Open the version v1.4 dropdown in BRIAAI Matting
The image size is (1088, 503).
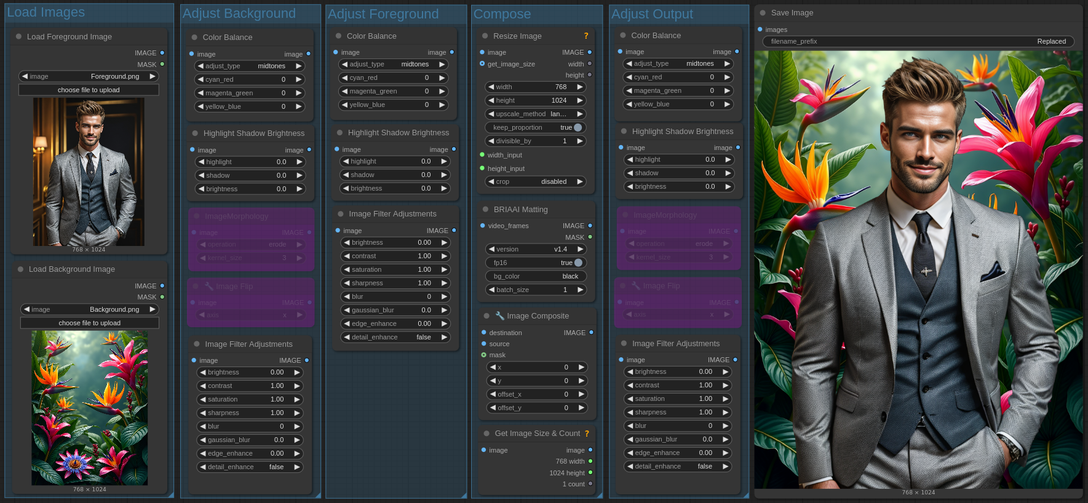point(535,249)
